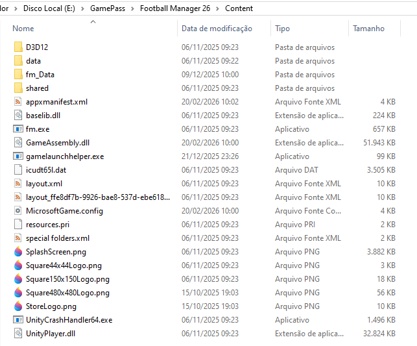Click the shared folder icon
Image resolution: width=417 pixels, height=346 pixels.
(x=18, y=88)
